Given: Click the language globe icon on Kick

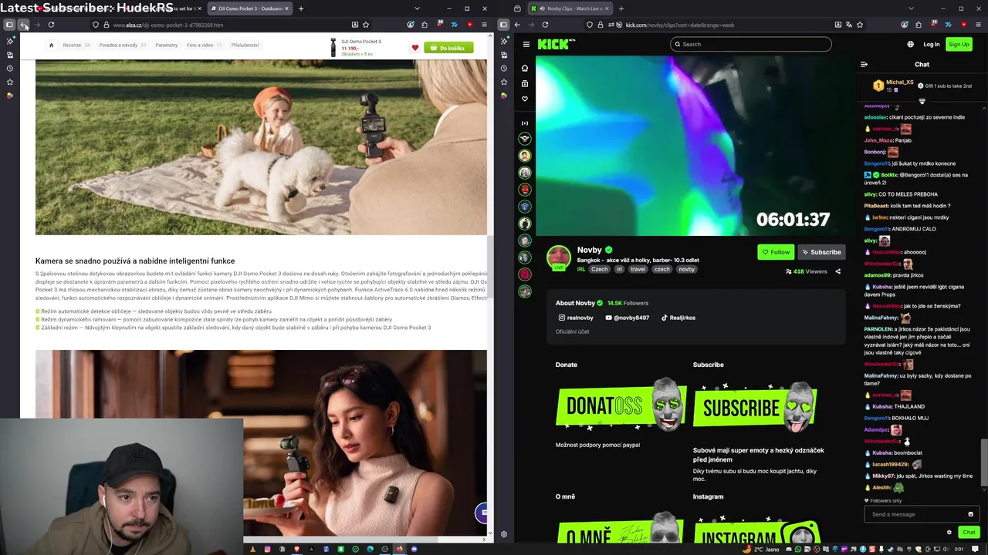Looking at the screenshot, I should tap(910, 45).
